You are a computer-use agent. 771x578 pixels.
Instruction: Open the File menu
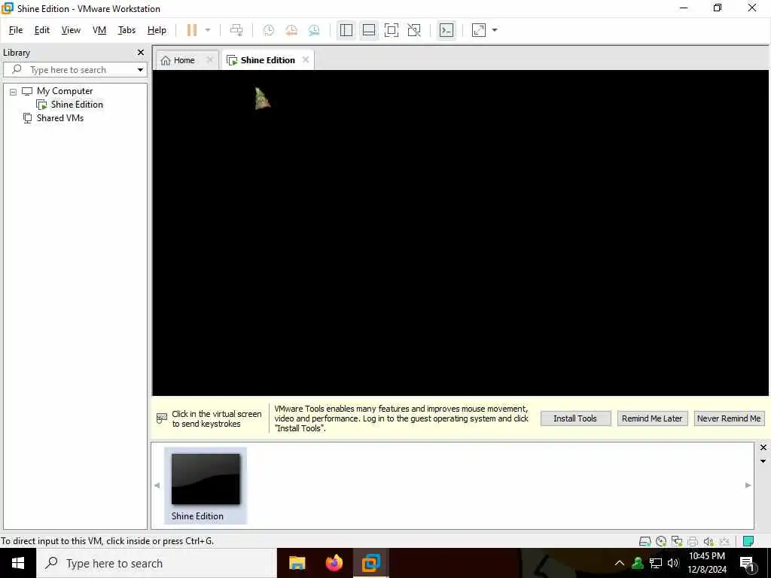tap(16, 30)
